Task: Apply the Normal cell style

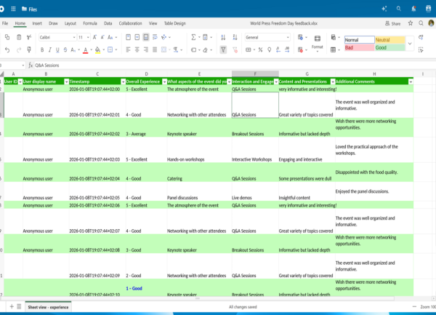Action: [359, 40]
